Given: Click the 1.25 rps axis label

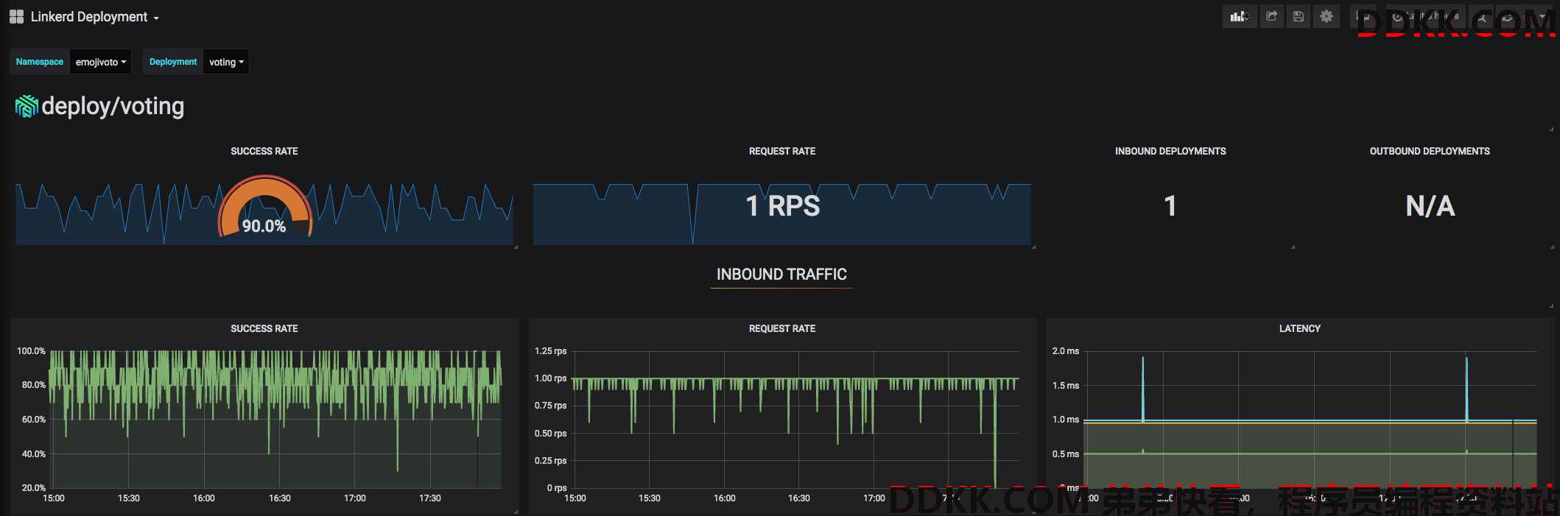Looking at the screenshot, I should (x=551, y=351).
